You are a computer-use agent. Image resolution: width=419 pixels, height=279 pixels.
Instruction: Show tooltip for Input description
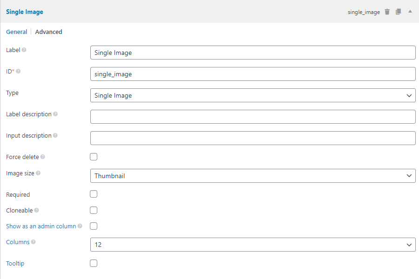(x=55, y=136)
